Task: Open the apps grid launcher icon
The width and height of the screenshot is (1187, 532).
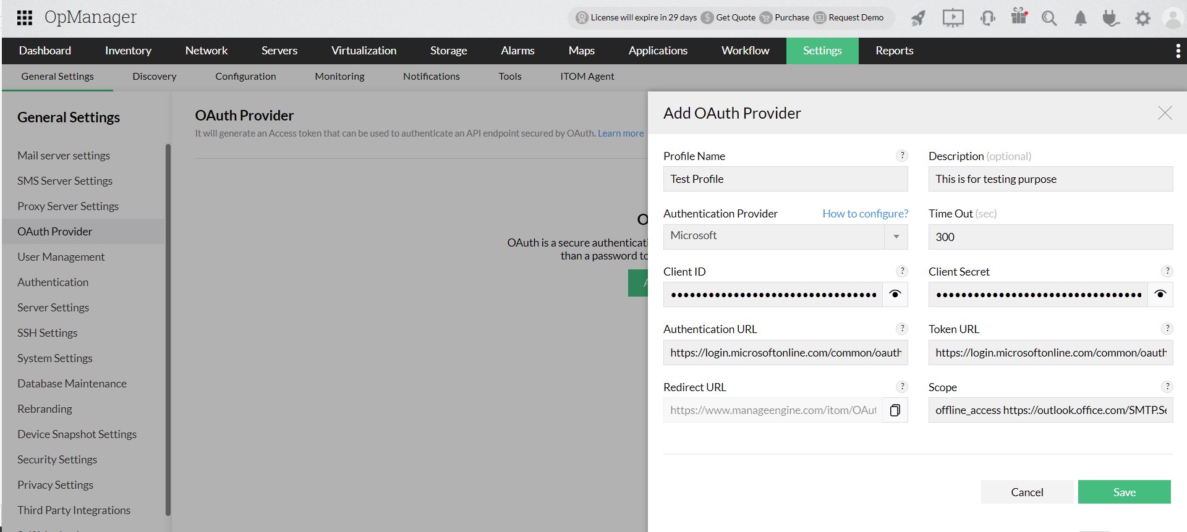Action: click(25, 18)
